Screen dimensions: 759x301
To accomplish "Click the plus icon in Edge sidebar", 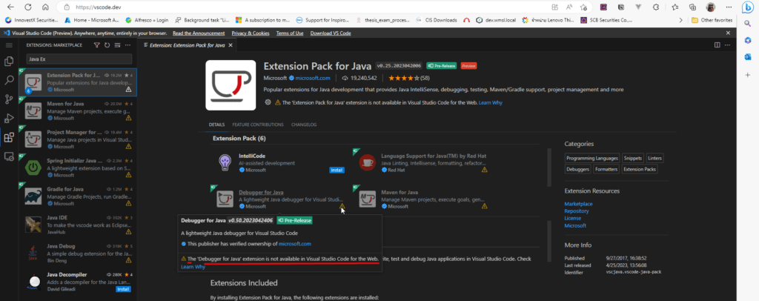I will 748,75.
